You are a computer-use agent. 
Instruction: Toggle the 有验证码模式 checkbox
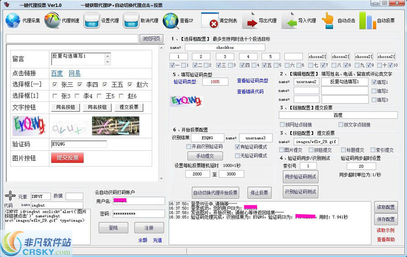point(237,147)
